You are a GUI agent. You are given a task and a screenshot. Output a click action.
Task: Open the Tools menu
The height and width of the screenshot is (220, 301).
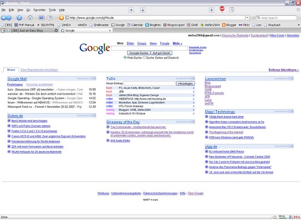tap(52, 10)
